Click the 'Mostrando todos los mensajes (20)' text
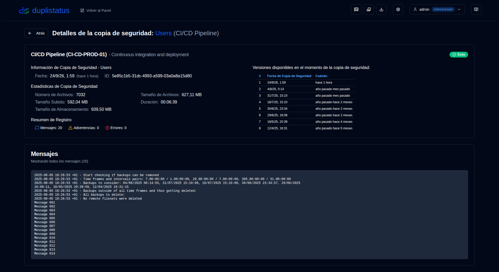 (x=59, y=161)
